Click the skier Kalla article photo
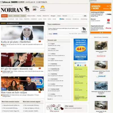Viewport: 113px width, 113px height. coord(22,33)
